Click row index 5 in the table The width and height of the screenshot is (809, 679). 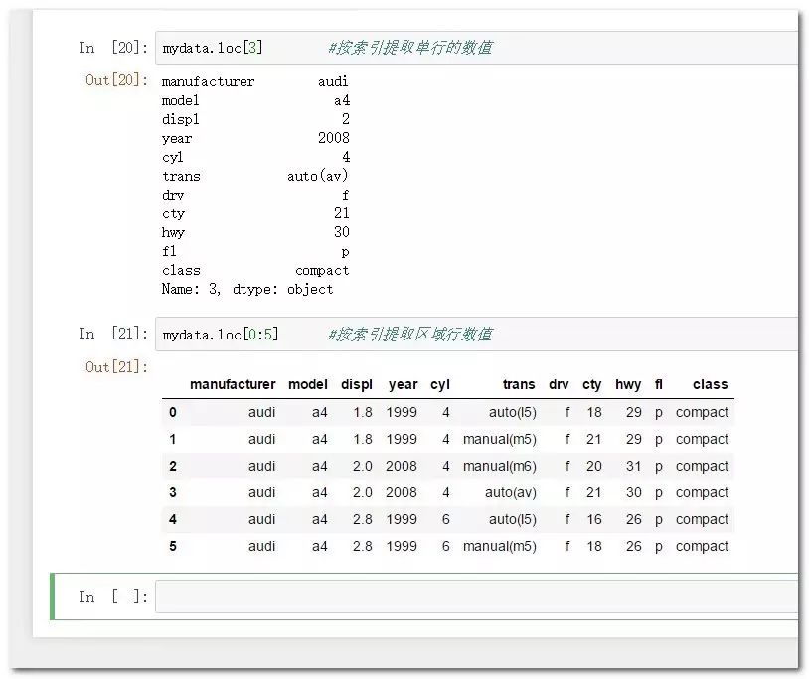(173, 546)
